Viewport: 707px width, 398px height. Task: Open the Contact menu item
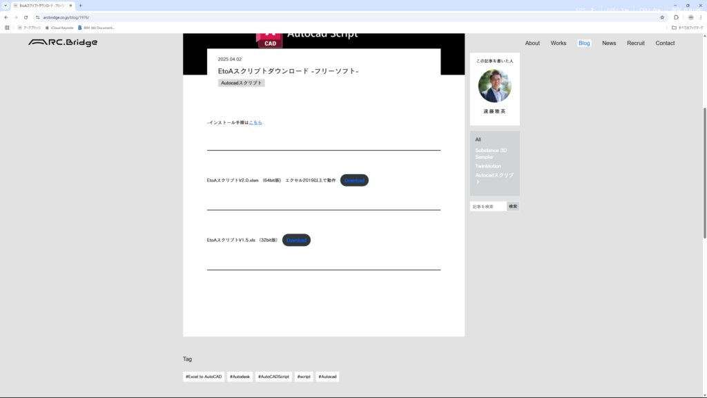(x=665, y=44)
